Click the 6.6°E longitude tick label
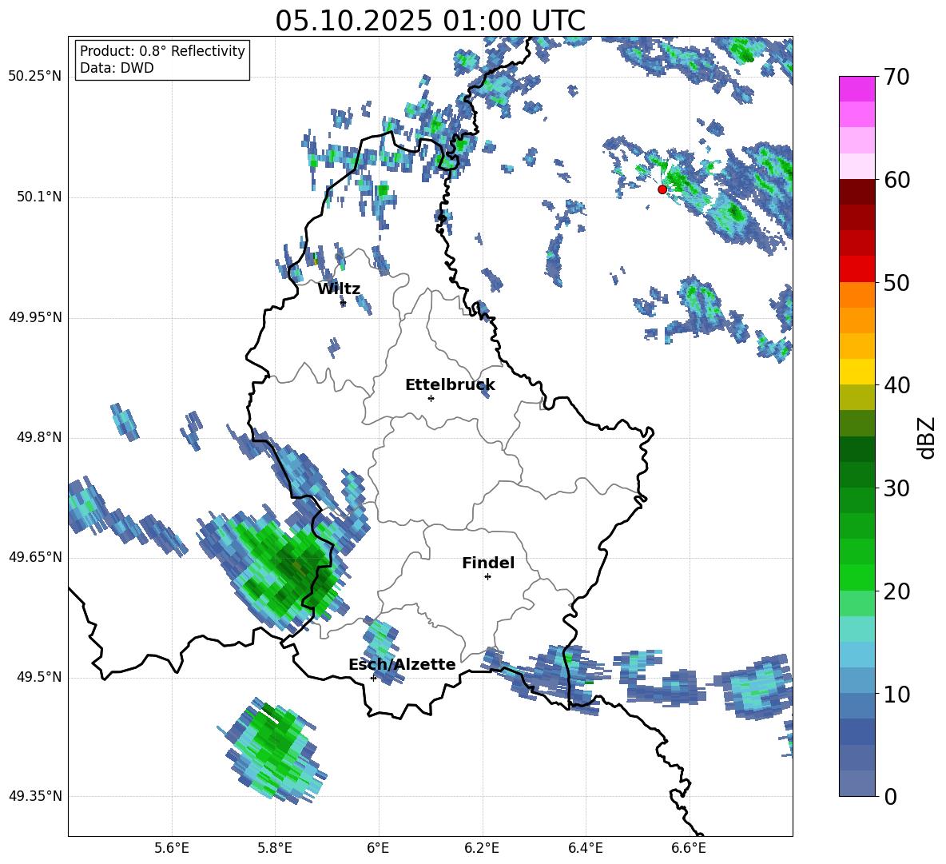Image resolution: width=946 pixels, height=864 pixels. (x=689, y=848)
